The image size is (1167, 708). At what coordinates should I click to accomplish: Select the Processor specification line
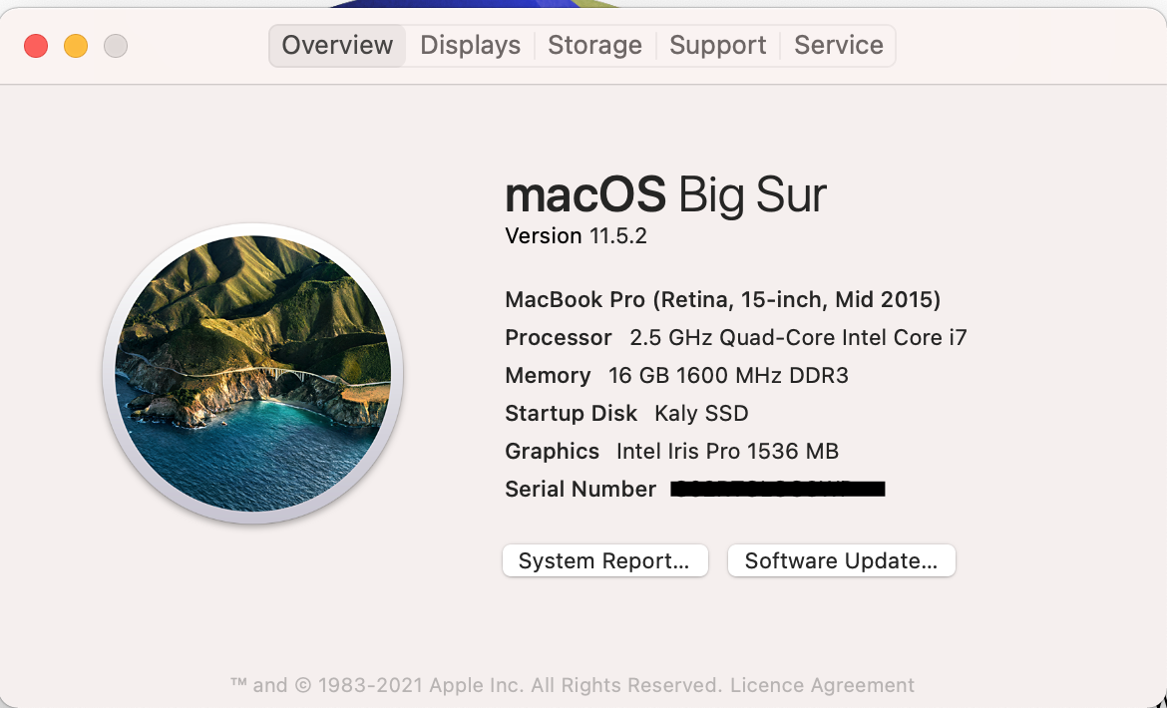tap(735, 337)
